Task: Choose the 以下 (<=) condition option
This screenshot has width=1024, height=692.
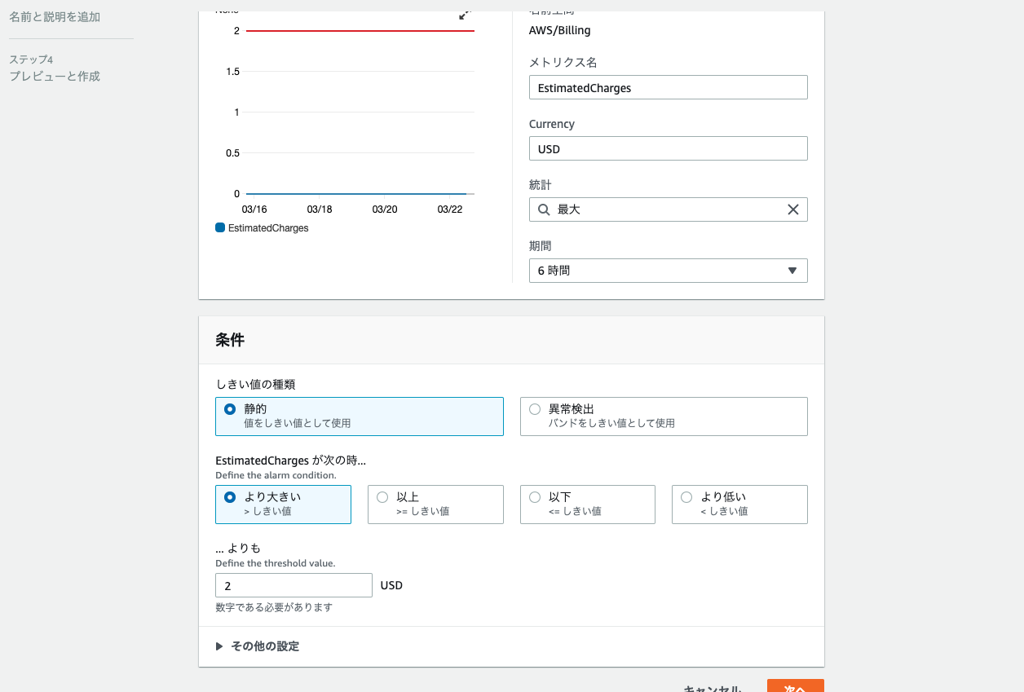Action: pos(535,497)
